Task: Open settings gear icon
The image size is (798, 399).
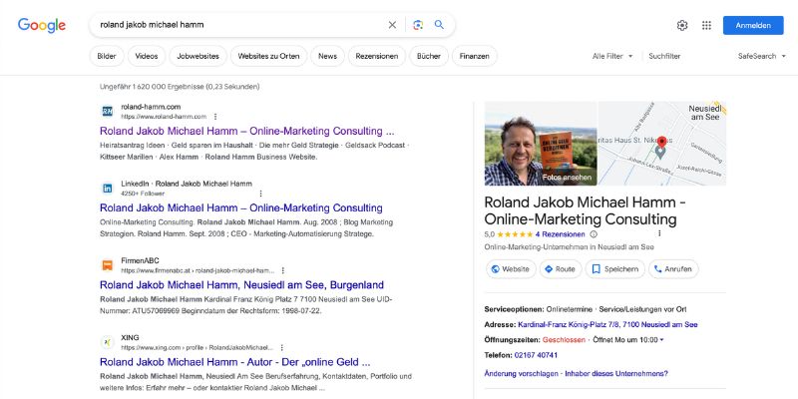Action: point(682,26)
